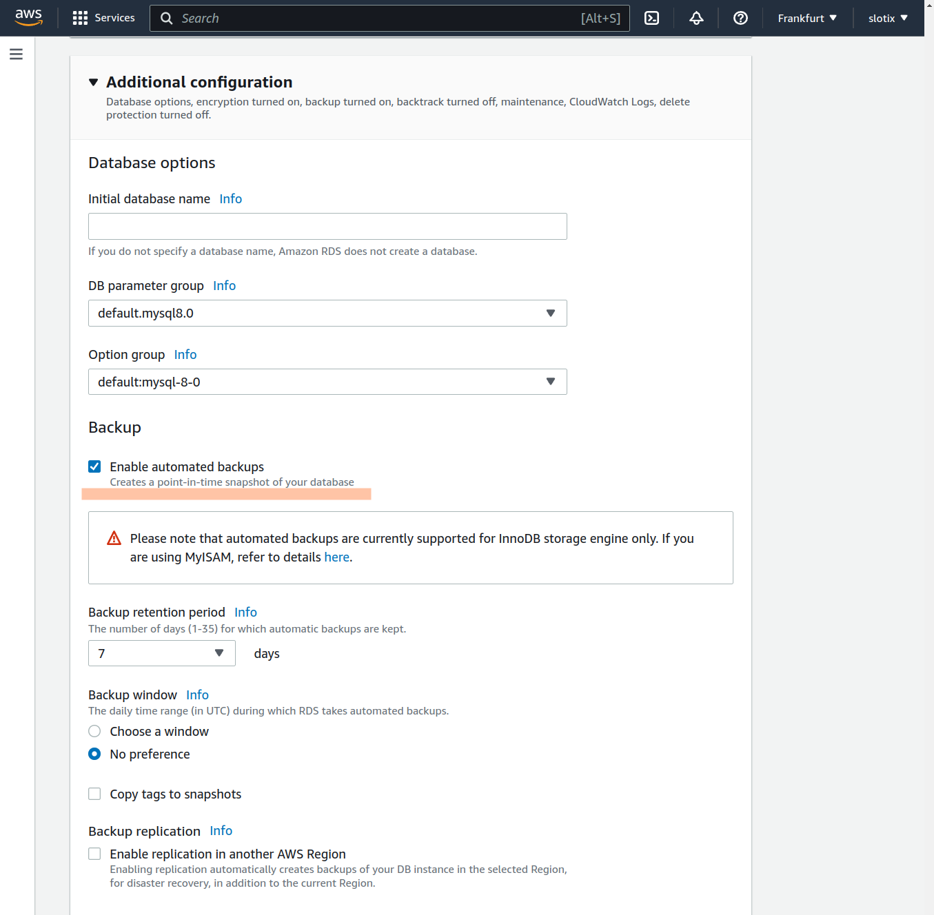Follow the 'here' MyISAM details link

point(336,557)
